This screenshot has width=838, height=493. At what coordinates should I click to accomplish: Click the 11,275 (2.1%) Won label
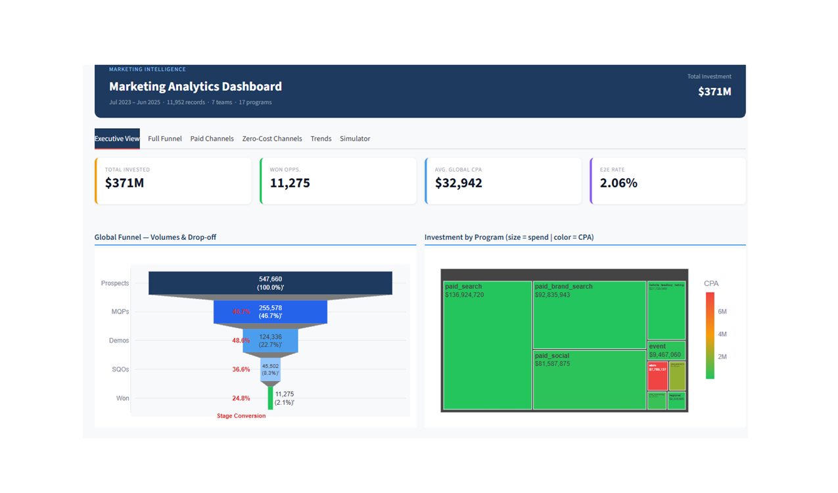pyautogui.click(x=285, y=398)
